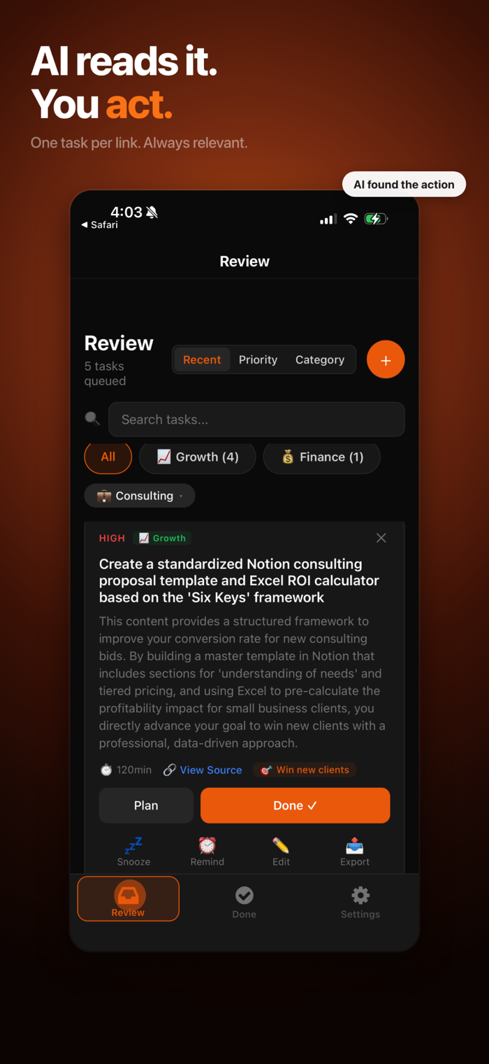Click the search magnifier icon
Image resolution: width=489 pixels, height=1064 pixels.
[x=92, y=419]
